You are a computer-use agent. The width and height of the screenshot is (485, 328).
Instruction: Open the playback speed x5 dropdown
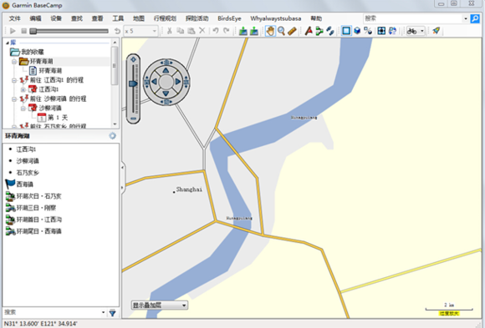point(141,31)
